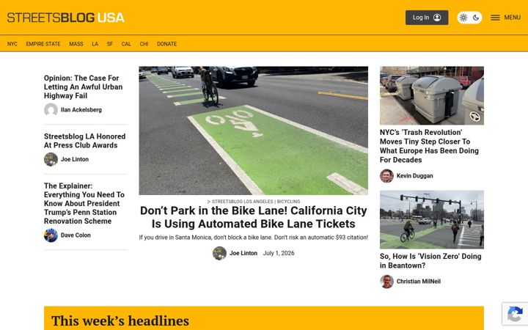Open the Vision Zero Beantown photo
This screenshot has height=330, width=528.
click(432, 219)
